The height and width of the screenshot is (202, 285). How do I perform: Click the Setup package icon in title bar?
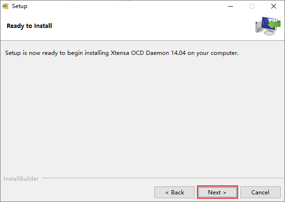click(6, 6)
